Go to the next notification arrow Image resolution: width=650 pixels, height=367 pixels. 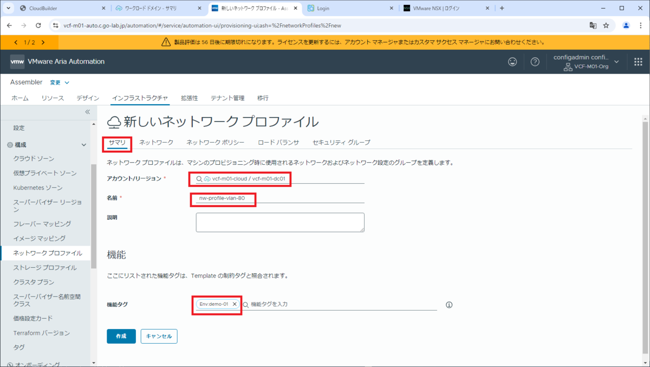point(43,42)
